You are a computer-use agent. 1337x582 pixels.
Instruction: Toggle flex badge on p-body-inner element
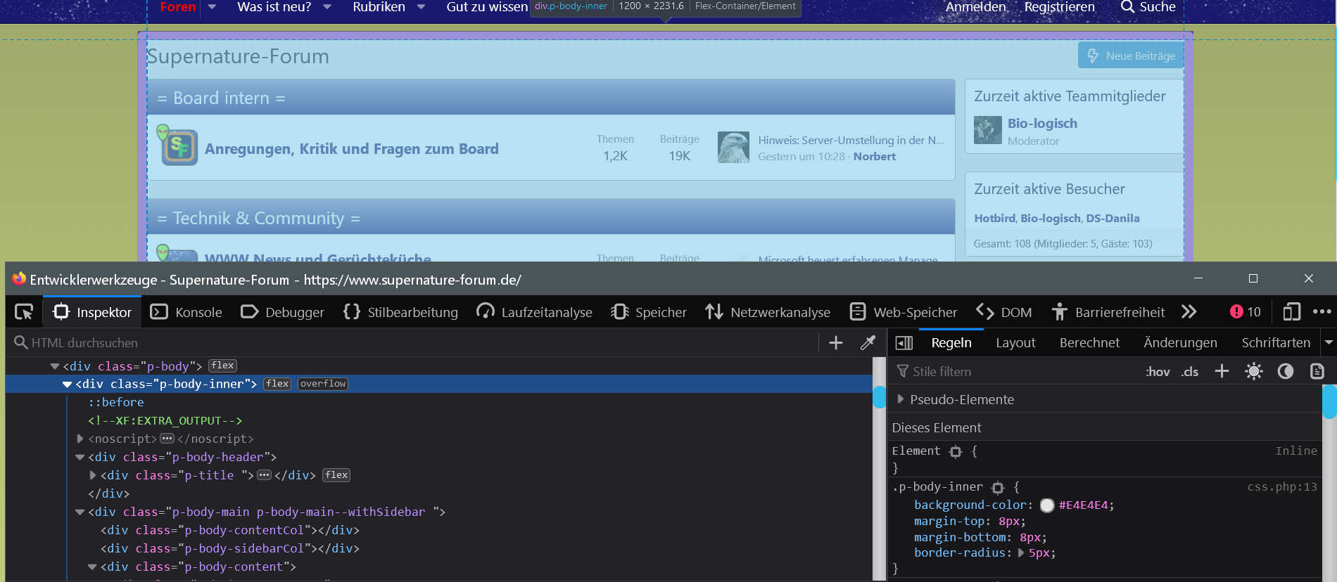pos(277,384)
